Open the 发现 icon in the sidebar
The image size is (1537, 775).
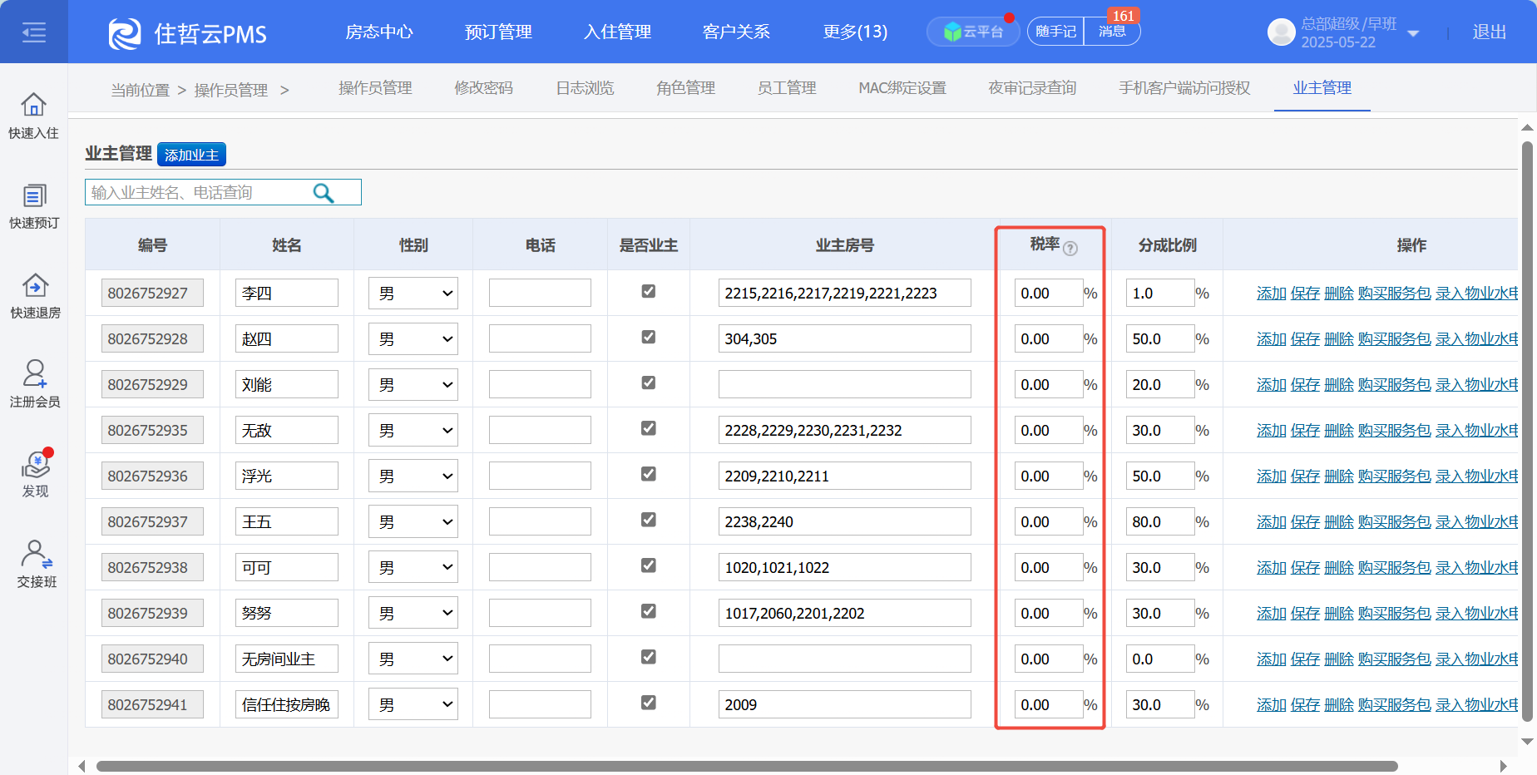pyautogui.click(x=35, y=464)
